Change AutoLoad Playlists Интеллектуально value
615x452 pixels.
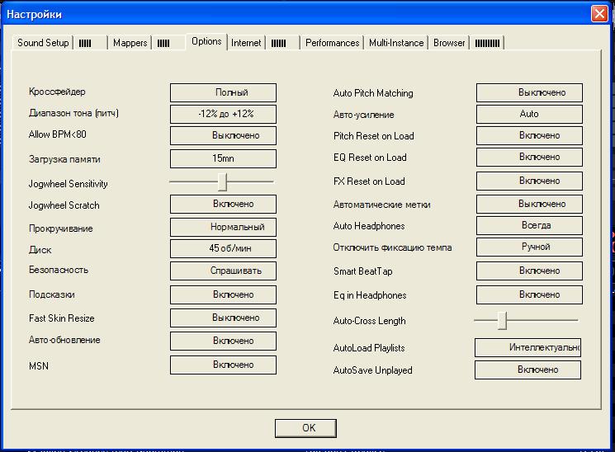527,347
